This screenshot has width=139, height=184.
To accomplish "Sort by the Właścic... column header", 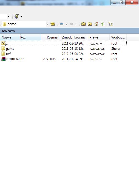I will (118, 37).
